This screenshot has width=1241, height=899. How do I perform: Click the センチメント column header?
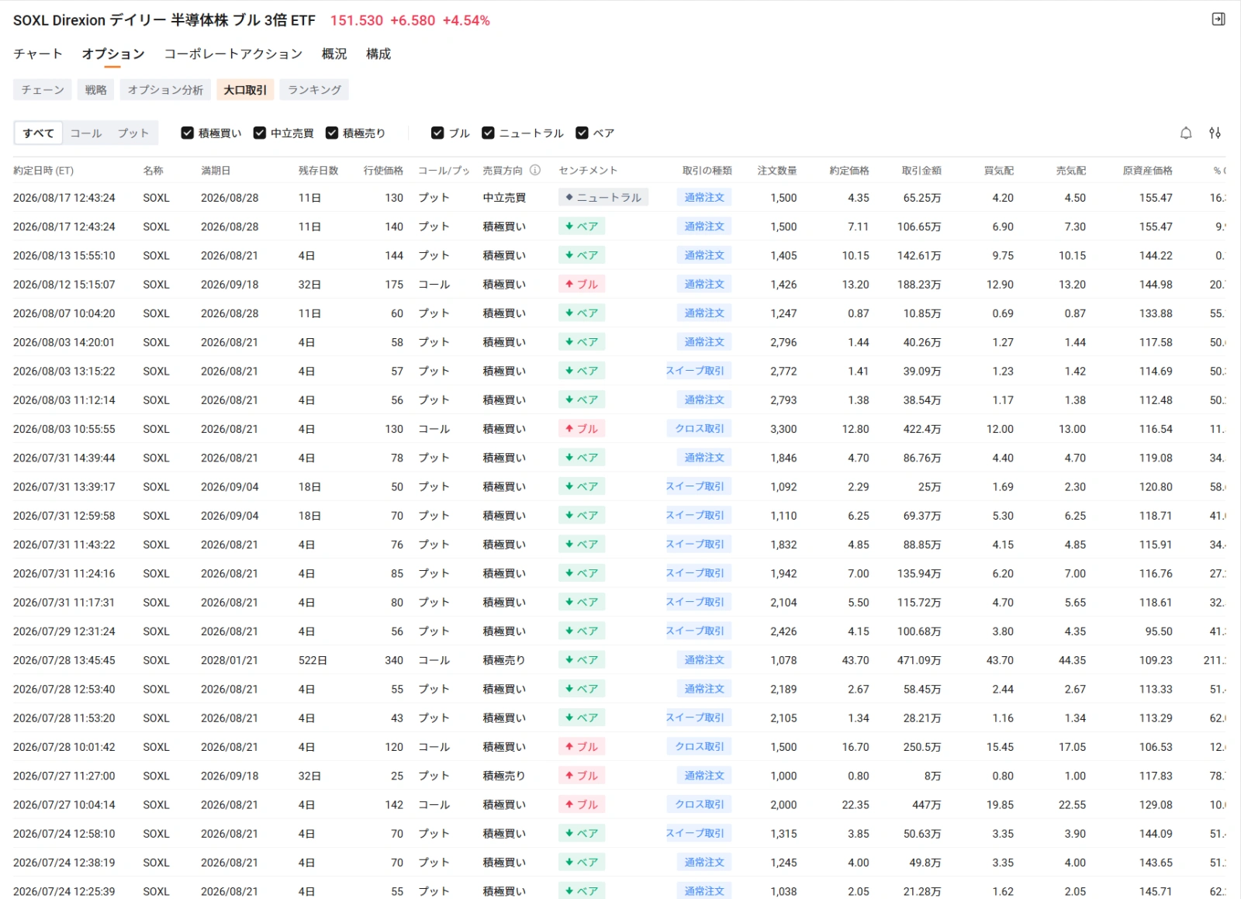click(588, 171)
